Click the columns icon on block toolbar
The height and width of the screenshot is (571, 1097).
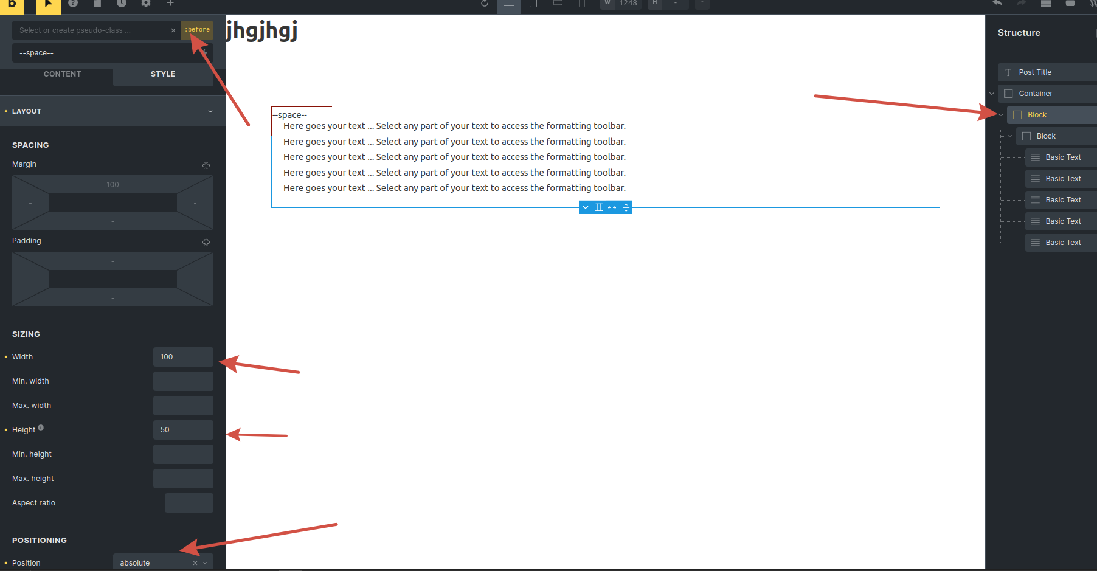pyautogui.click(x=599, y=207)
